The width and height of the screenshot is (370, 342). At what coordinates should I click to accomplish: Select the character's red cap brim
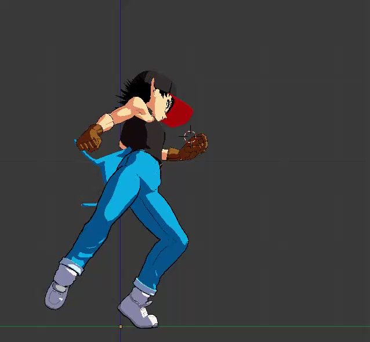(x=179, y=111)
